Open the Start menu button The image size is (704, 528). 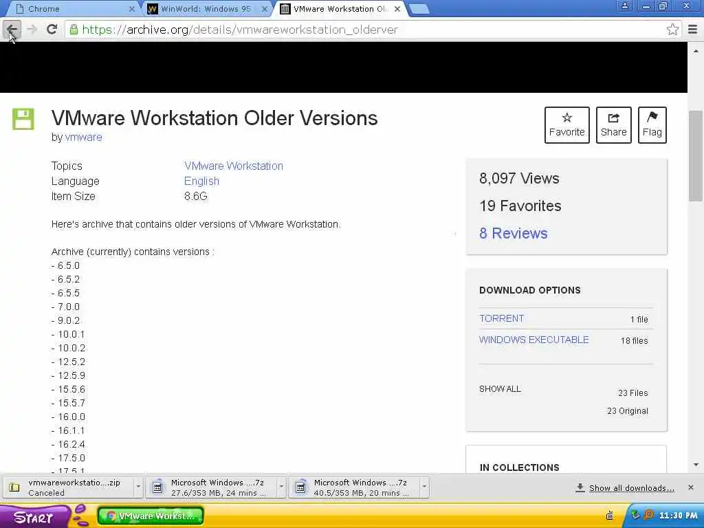(35, 516)
